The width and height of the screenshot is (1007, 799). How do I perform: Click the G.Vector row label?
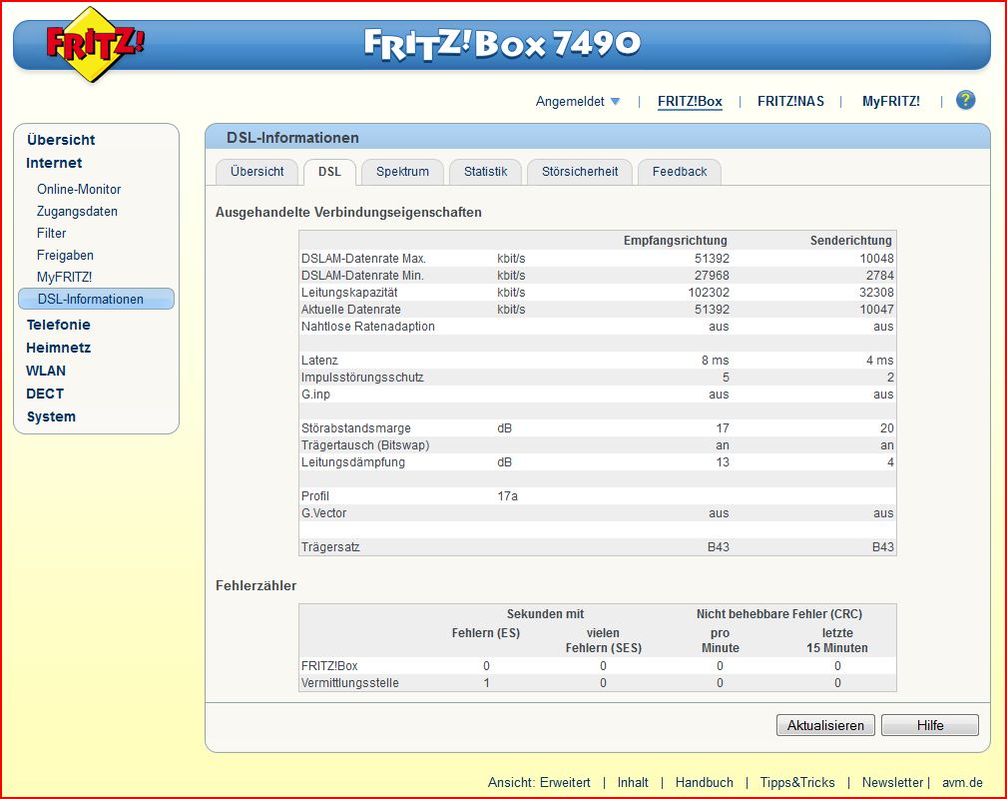[323, 513]
